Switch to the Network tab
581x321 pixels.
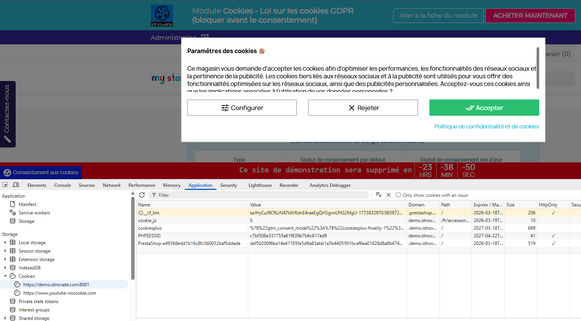point(112,185)
